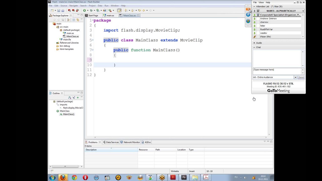Toggle alphabetical sort in Outline panel
The image size is (322, 181).
tap(70, 98)
